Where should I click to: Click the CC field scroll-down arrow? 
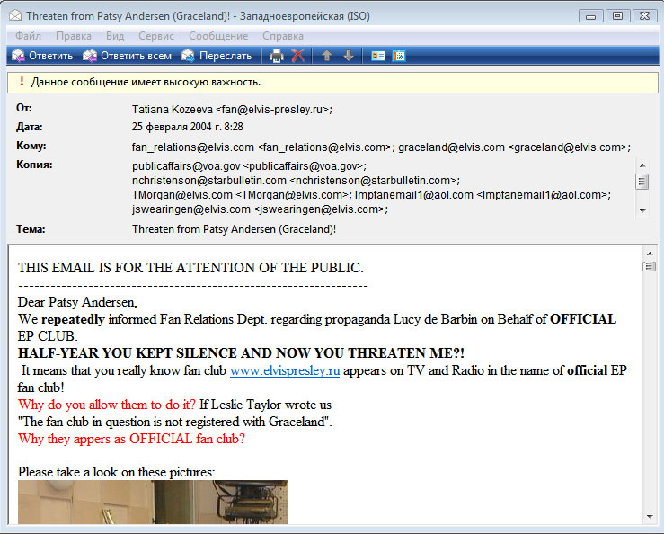click(x=642, y=210)
